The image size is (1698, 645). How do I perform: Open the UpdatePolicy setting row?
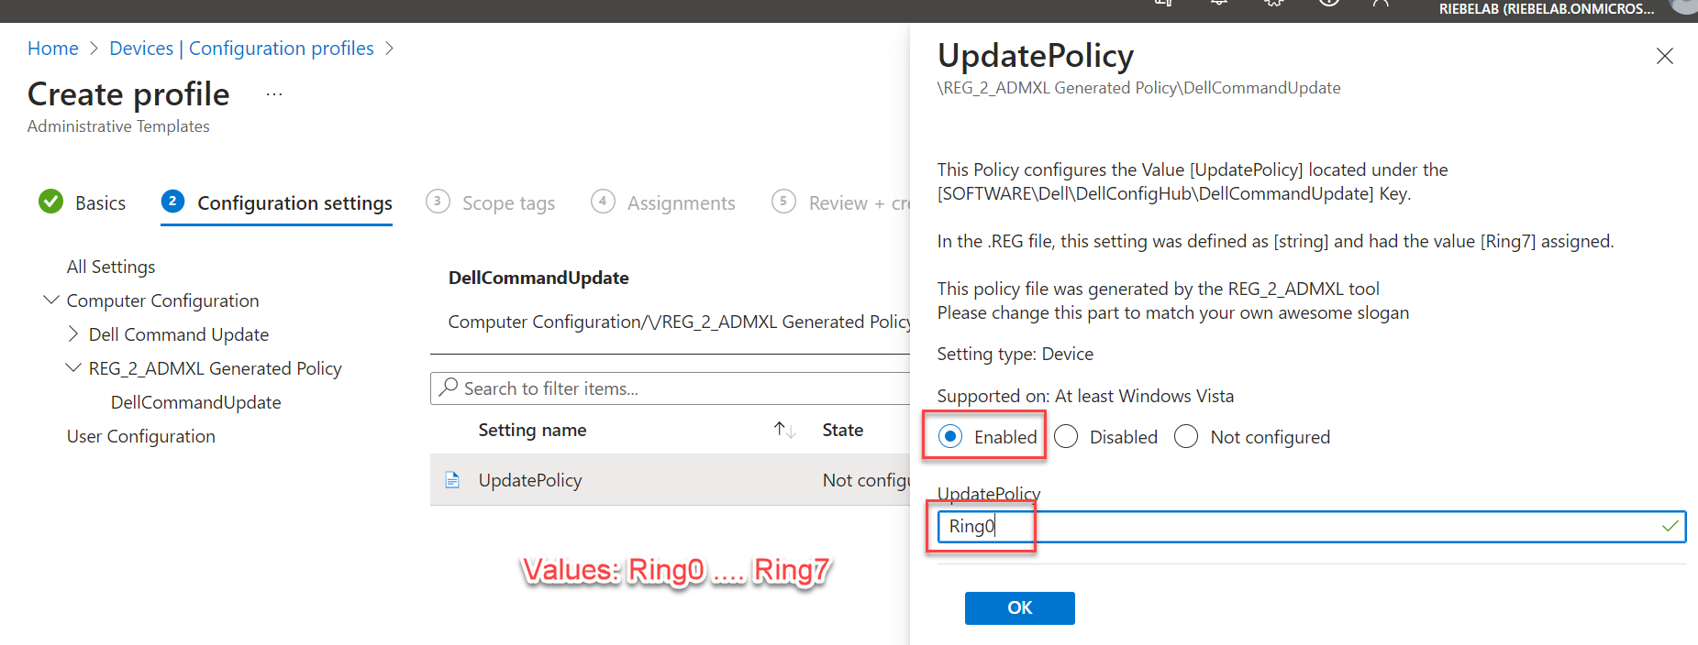click(x=670, y=480)
